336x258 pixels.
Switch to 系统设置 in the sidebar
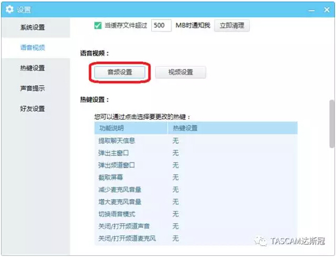[x=36, y=27]
